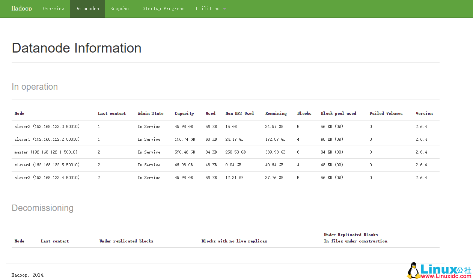Click the Capacity column header
This screenshot has height=280, width=473.
pyautogui.click(x=184, y=113)
